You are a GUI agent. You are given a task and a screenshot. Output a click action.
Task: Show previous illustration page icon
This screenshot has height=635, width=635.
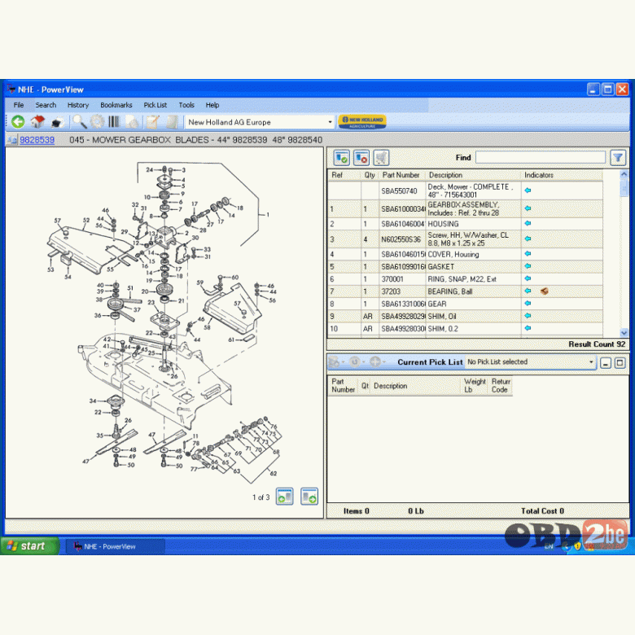pyautogui.click(x=285, y=497)
